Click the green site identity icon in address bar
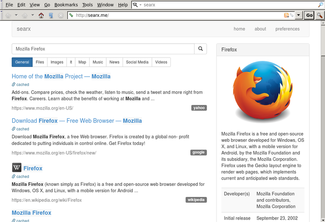Viewport: 325px width, 222px height. pyautogui.click(x=71, y=15)
